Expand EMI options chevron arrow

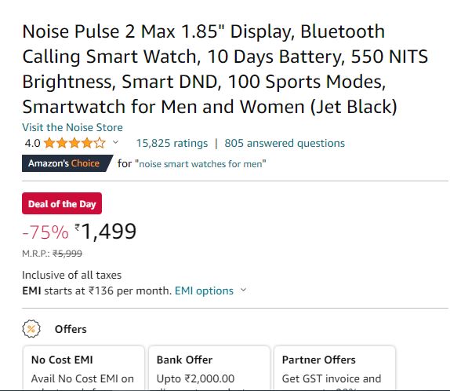pos(243,290)
